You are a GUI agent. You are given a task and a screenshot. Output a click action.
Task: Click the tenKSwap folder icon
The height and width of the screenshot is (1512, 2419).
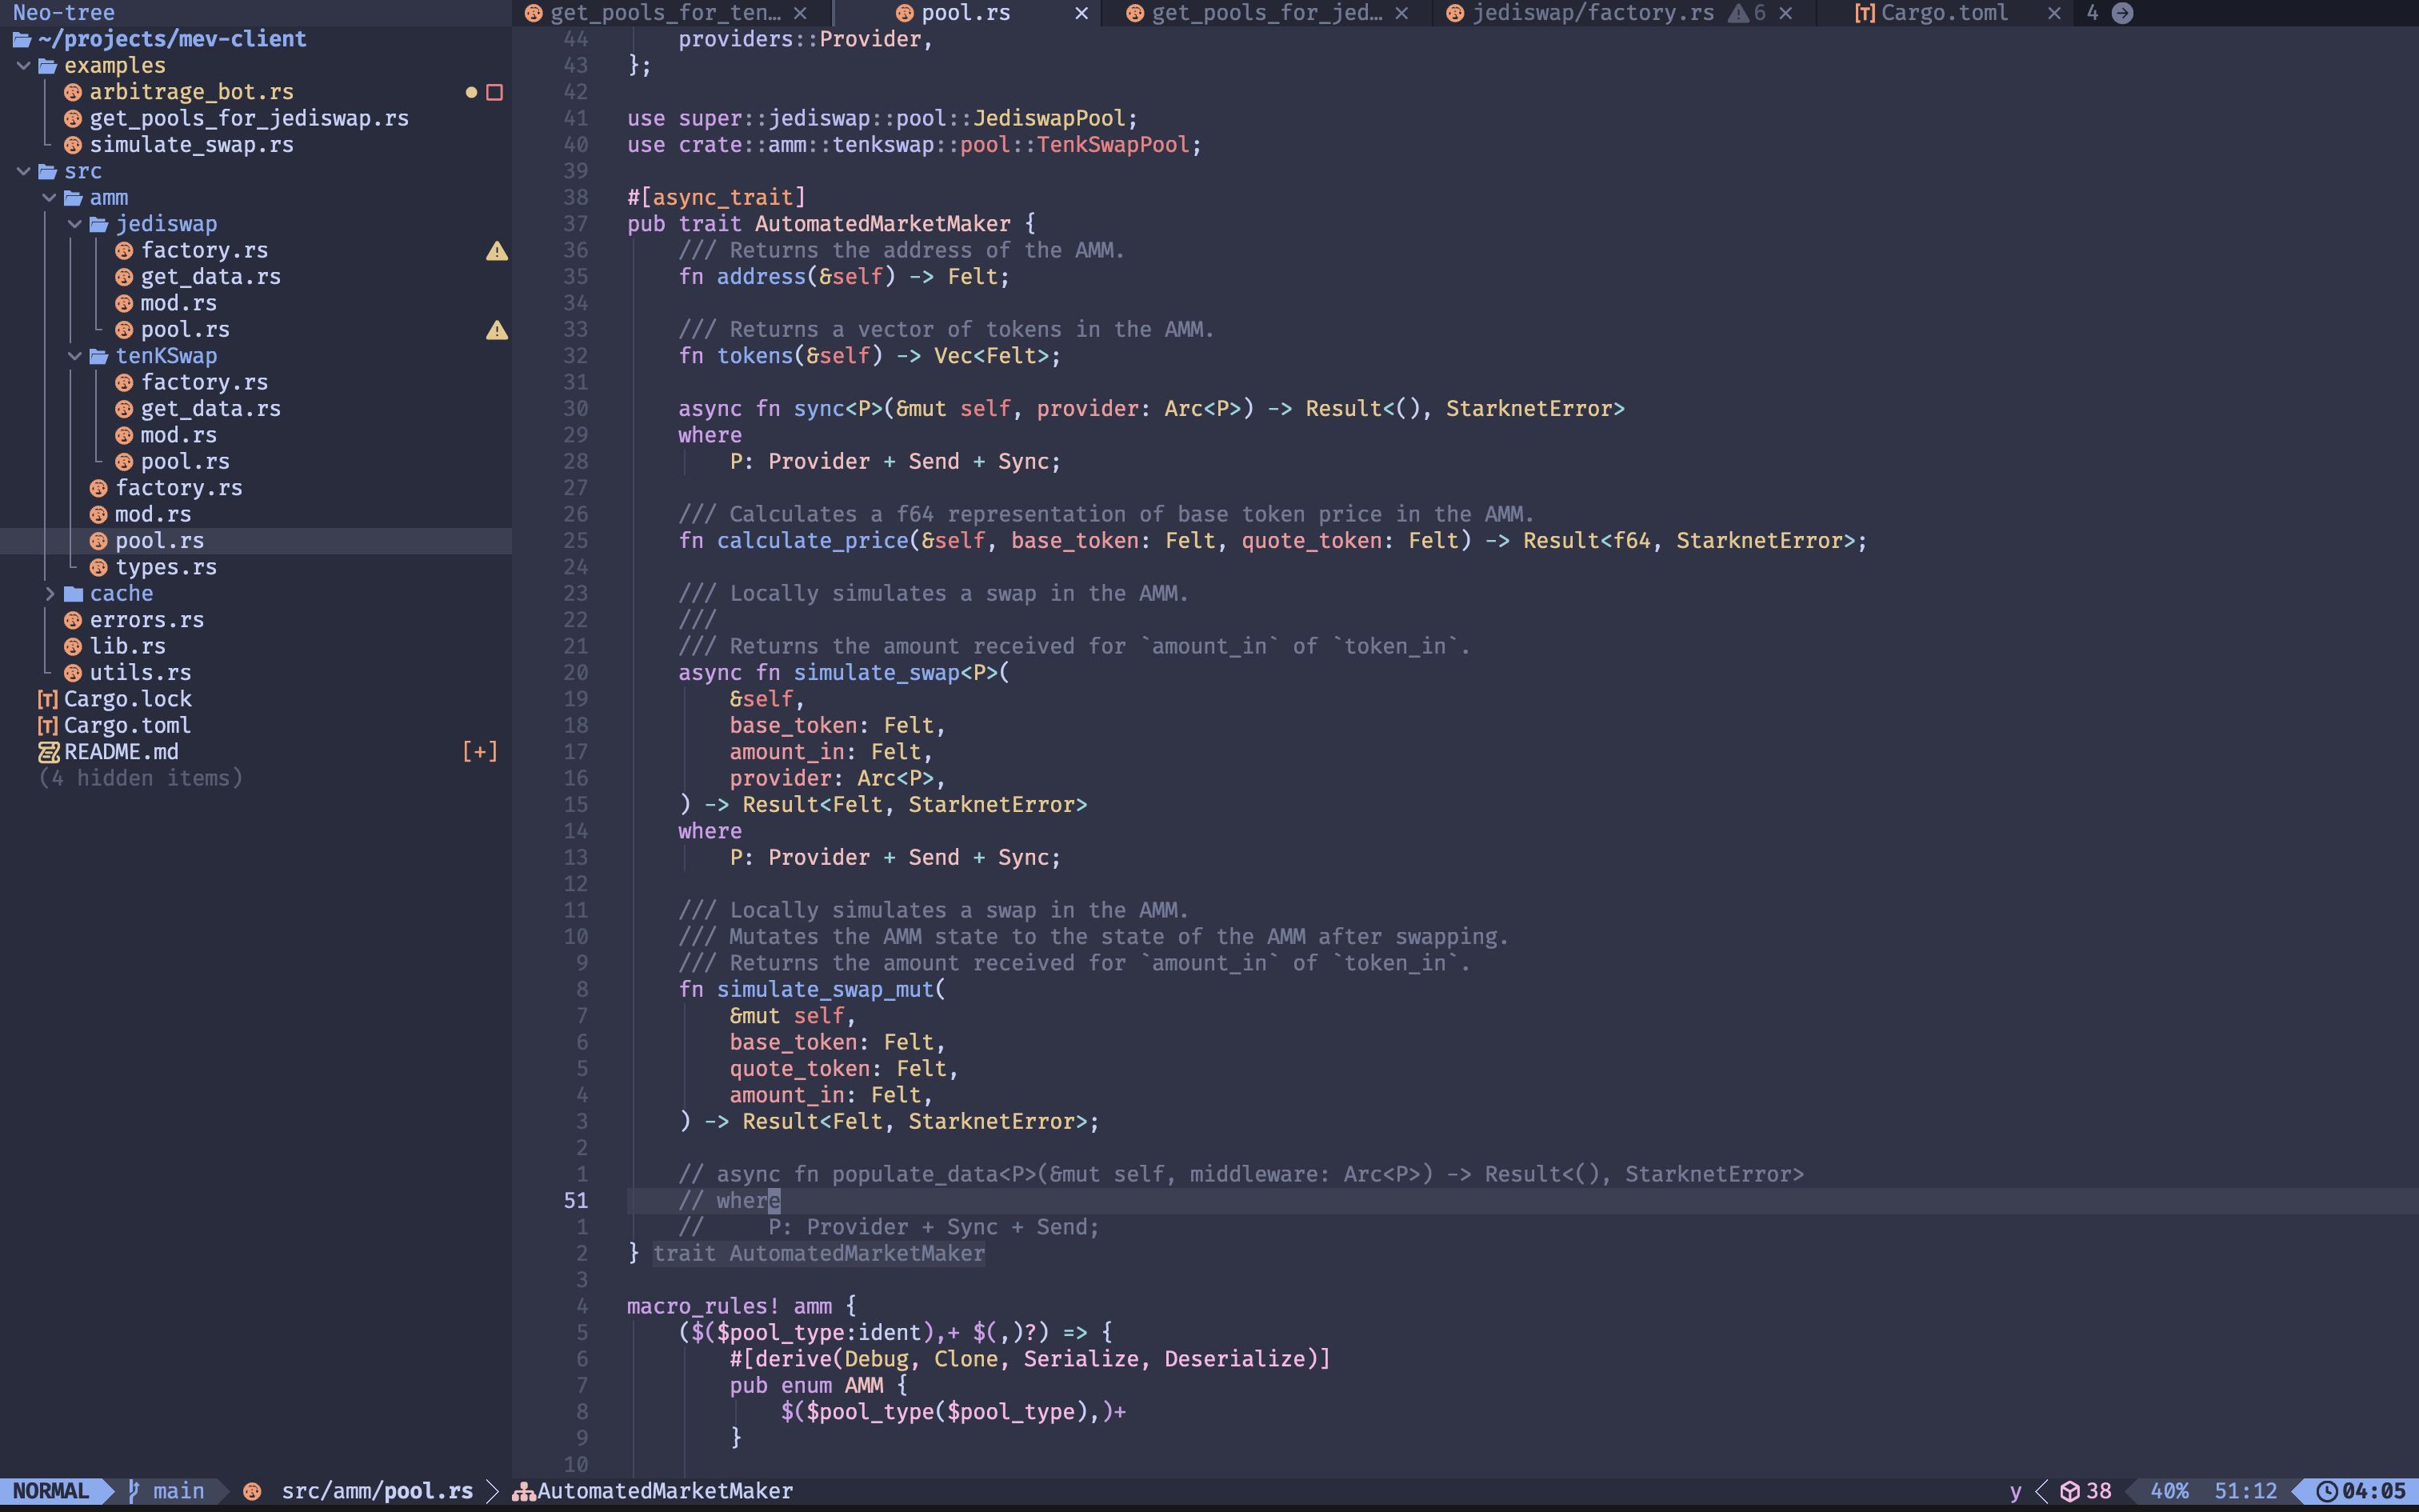[x=99, y=356]
